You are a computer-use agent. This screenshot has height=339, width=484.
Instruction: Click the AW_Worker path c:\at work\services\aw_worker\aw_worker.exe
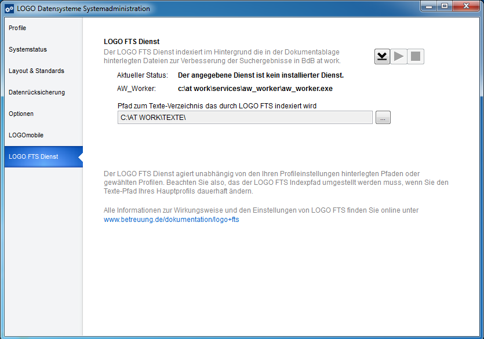(x=255, y=89)
